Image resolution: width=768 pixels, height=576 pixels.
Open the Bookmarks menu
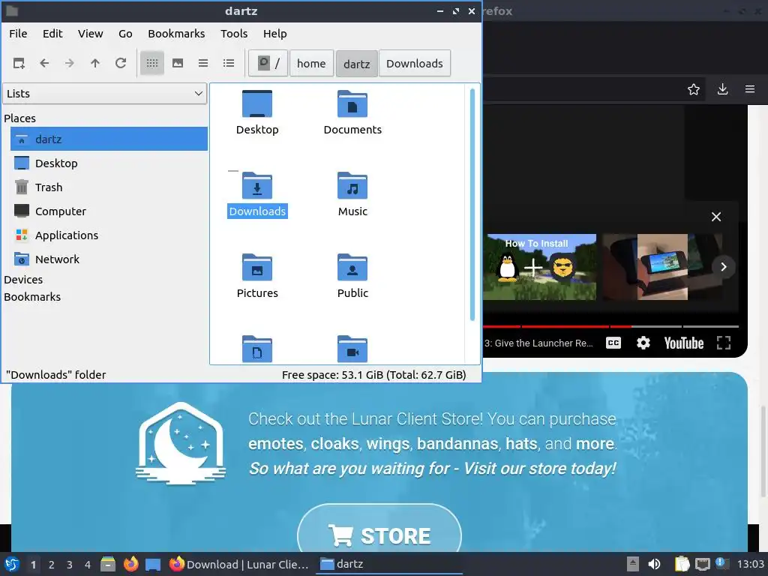click(x=176, y=34)
